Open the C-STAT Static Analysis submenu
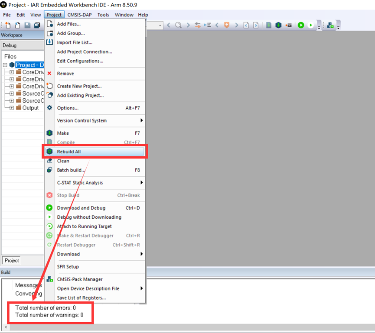 (x=141, y=183)
